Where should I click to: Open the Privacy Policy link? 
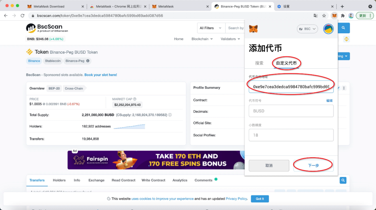click(x=236, y=199)
